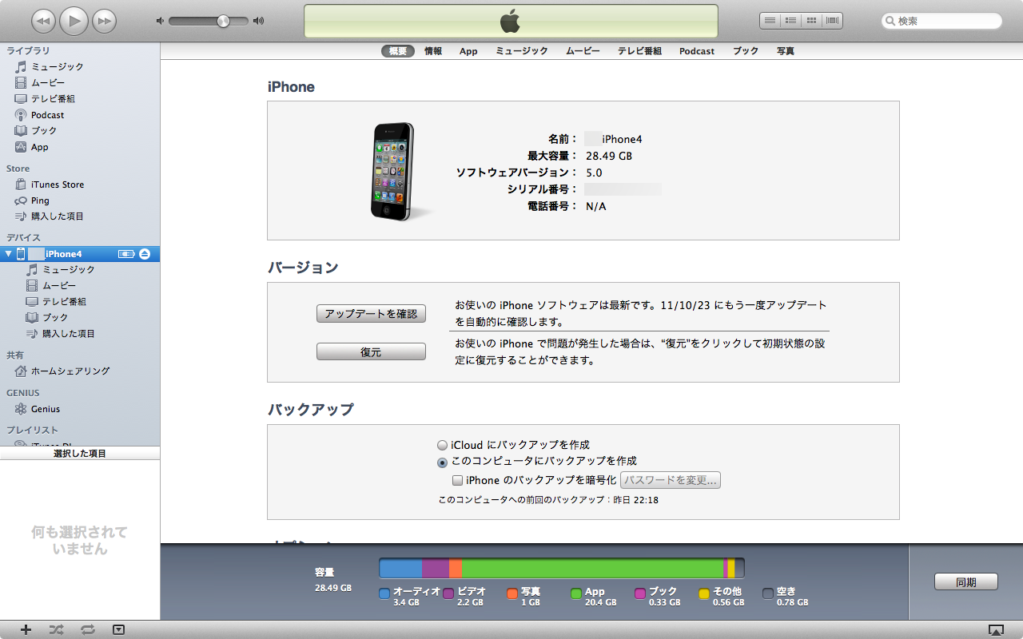The image size is (1023, 639).
Task: Skip to the next track
Action: 104,21
